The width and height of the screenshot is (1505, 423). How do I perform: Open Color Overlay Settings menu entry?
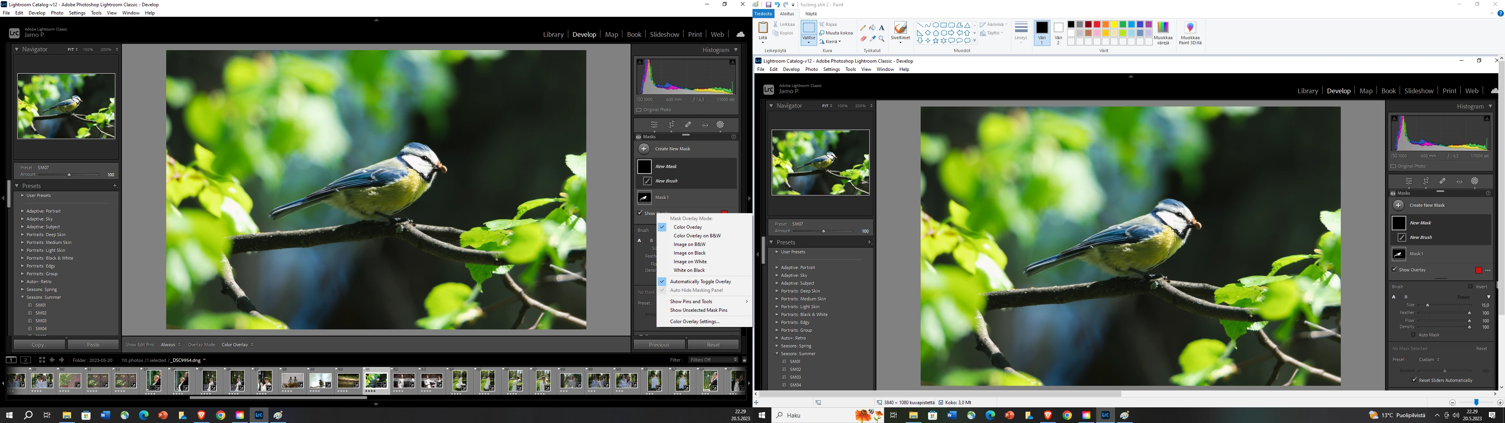pyautogui.click(x=694, y=321)
